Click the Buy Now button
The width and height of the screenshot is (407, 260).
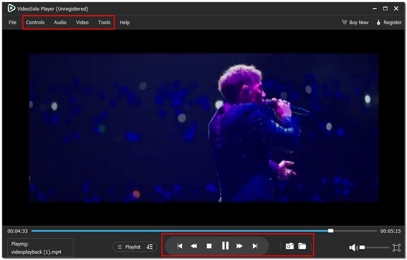click(x=355, y=23)
